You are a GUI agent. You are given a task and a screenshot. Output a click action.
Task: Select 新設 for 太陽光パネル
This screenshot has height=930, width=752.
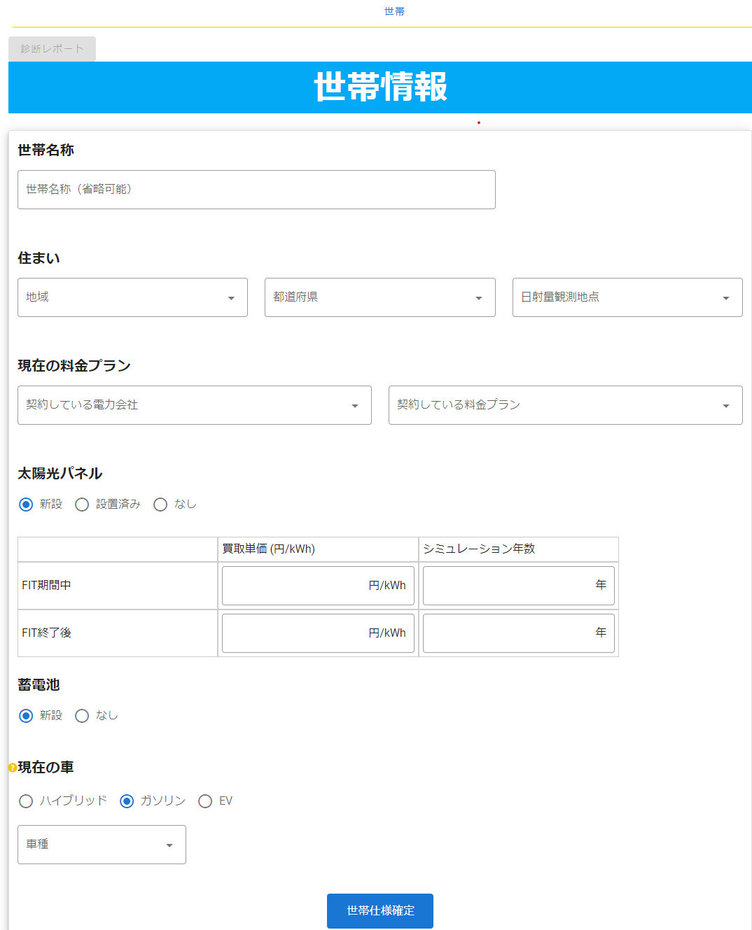pos(26,505)
